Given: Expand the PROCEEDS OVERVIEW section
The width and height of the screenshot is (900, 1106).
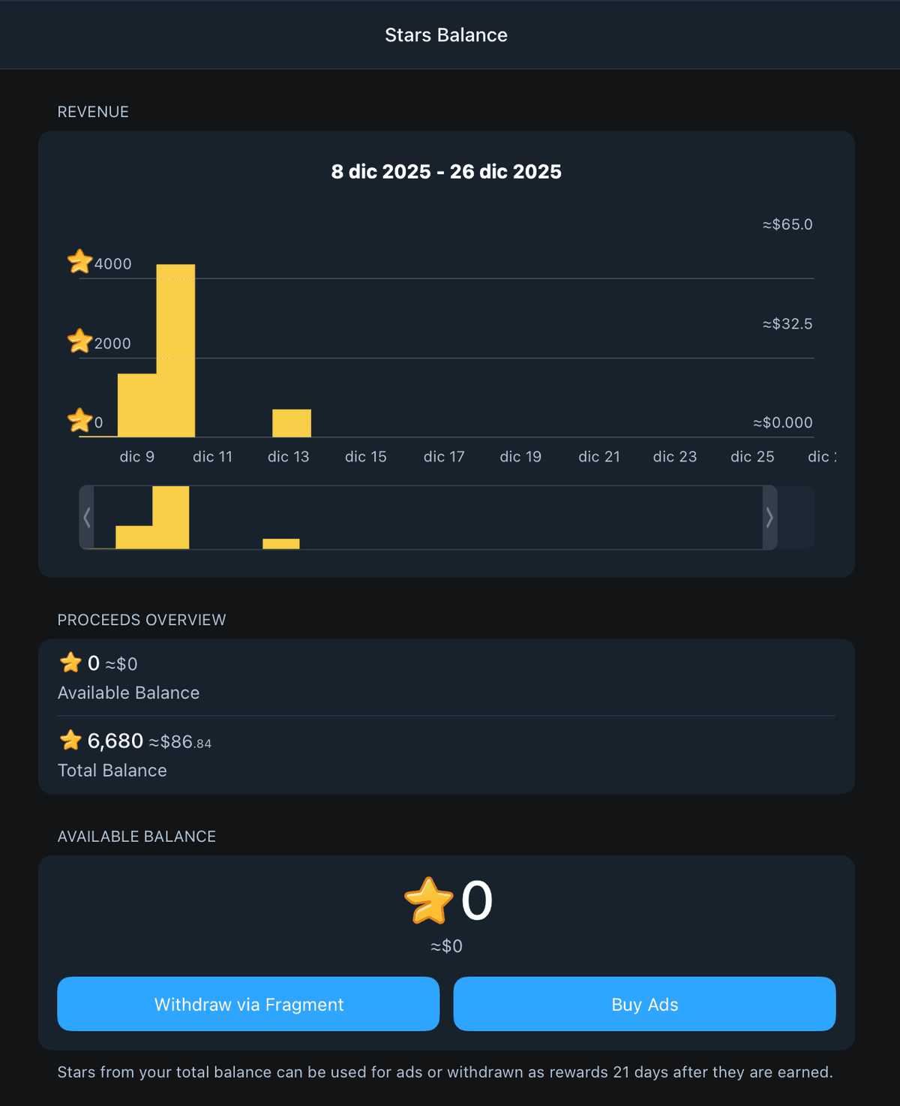Looking at the screenshot, I should (x=142, y=619).
